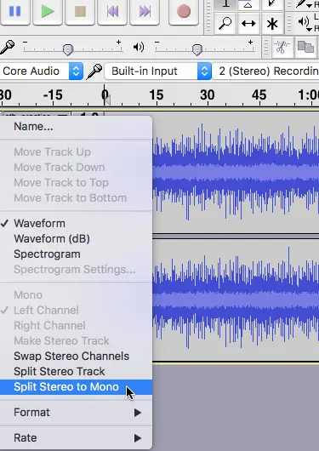
Task: Expand the Format submenu arrow
Action: tap(138, 413)
